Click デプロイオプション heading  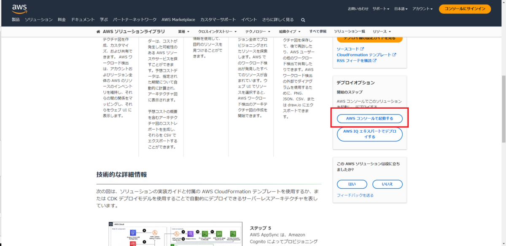point(355,83)
